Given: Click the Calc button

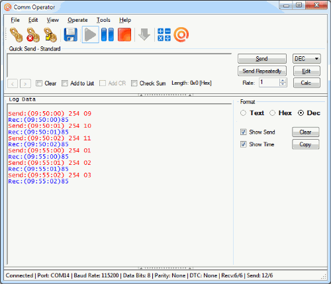Looking at the screenshot, I should coord(307,83).
